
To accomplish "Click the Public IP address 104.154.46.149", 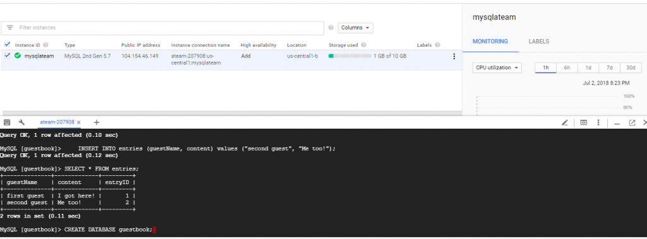I will pyautogui.click(x=140, y=56).
